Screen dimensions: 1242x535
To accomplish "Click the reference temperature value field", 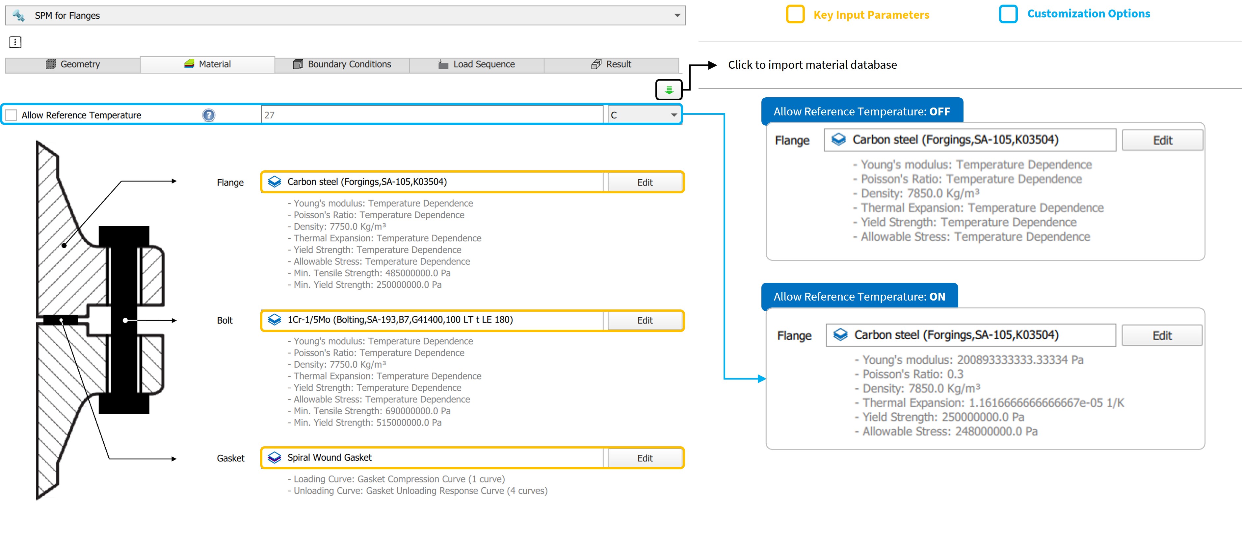I will (x=431, y=115).
